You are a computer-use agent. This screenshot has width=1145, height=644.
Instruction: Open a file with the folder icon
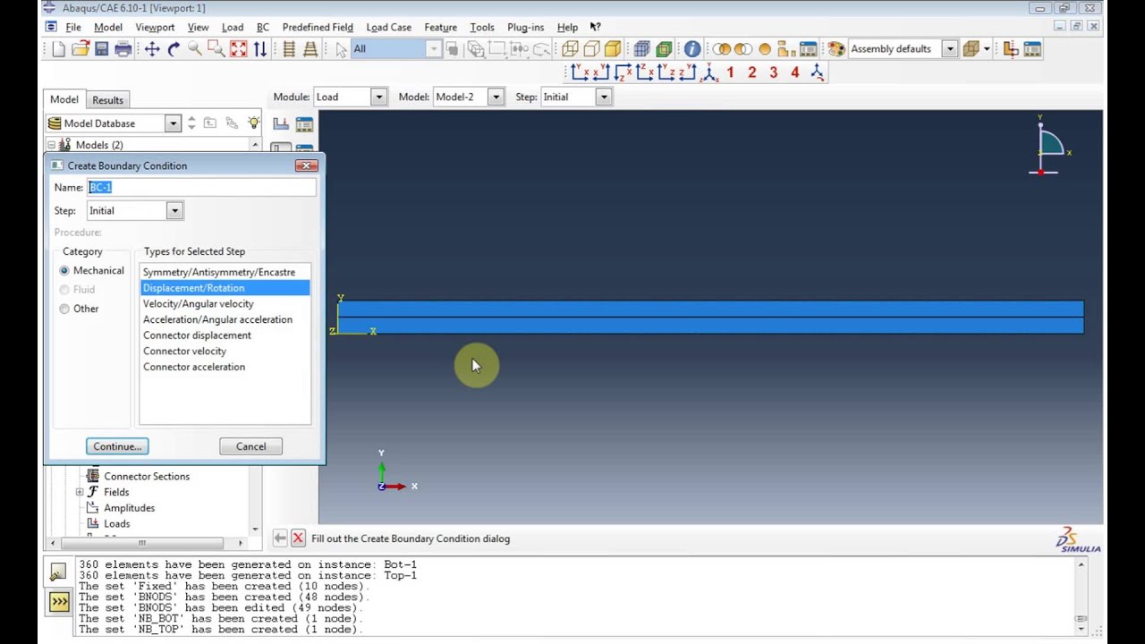tap(81, 49)
